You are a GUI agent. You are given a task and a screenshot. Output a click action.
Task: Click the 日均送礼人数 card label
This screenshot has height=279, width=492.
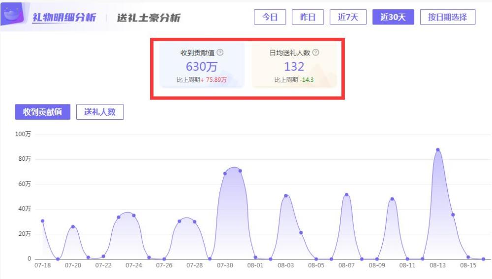[290, 53]
